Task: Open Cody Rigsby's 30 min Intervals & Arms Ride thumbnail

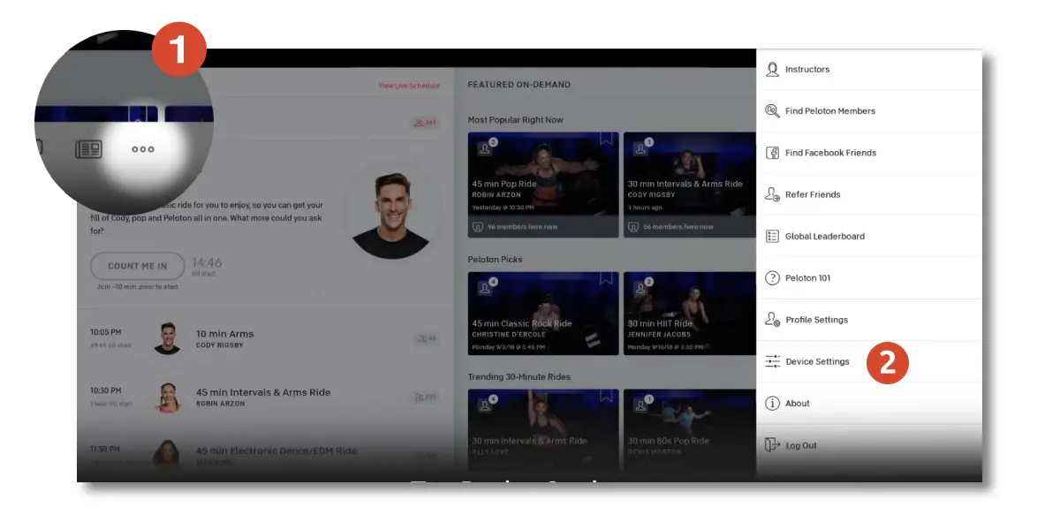Action: point(689,185)
